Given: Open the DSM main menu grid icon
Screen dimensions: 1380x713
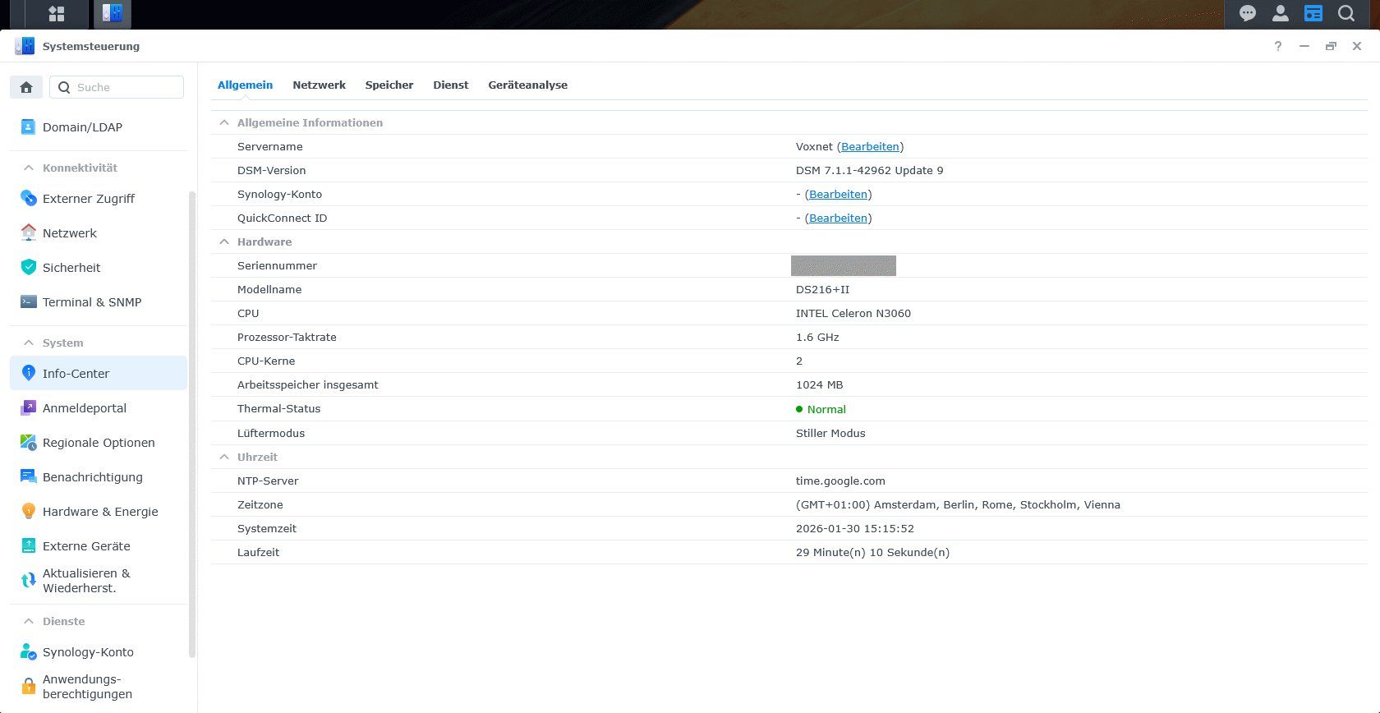Looking at the screenshot, I should click(x=57, y=14).
